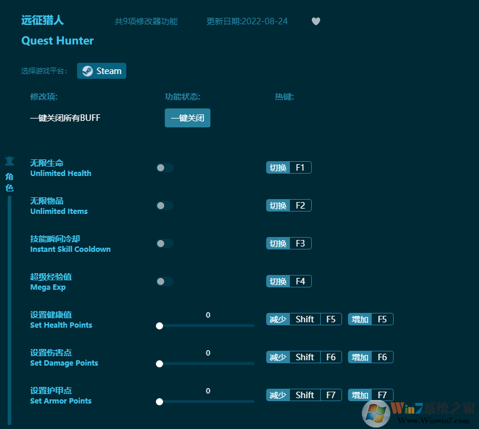
Task: Toggle Unlimited Health switch
Action: tap(165, 168)
